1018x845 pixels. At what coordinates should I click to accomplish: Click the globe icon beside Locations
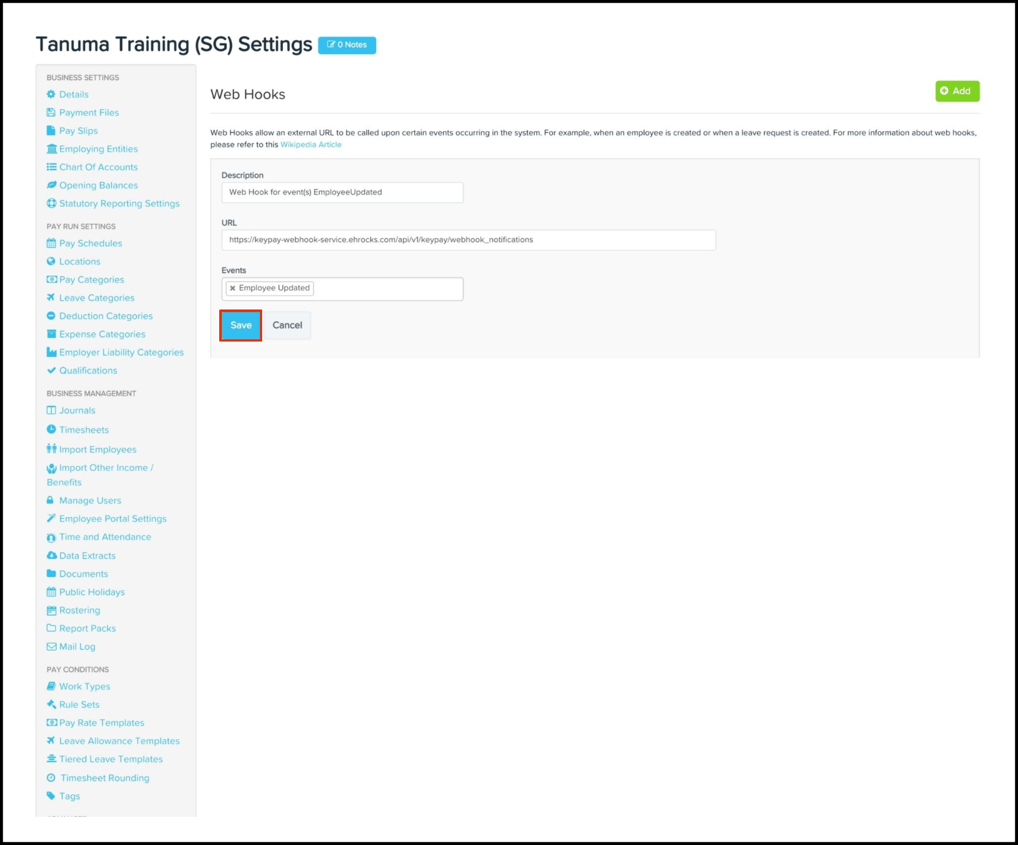[x=51, y=261]
